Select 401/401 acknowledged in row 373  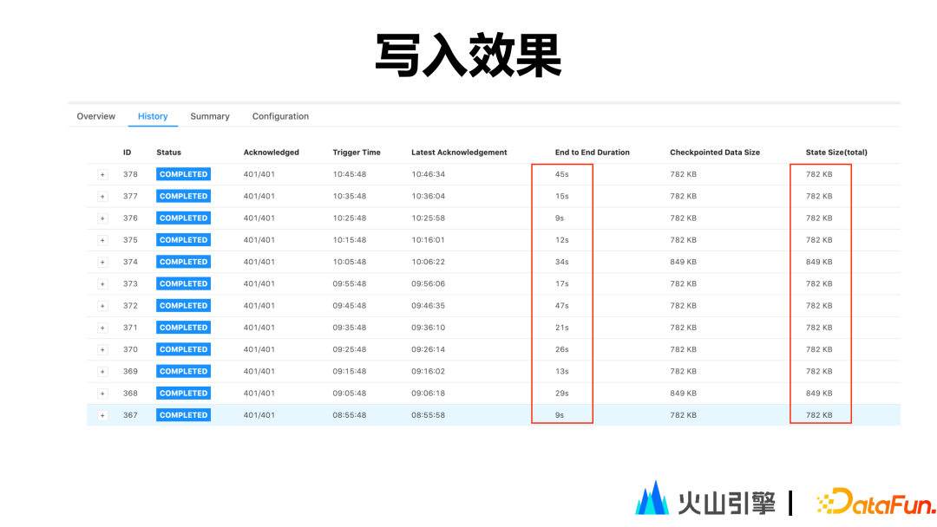tap(259, 283)
